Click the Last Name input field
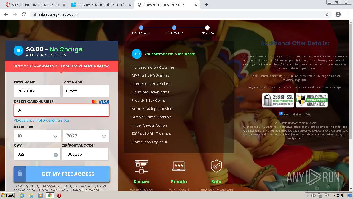 (x=86, y=91)
